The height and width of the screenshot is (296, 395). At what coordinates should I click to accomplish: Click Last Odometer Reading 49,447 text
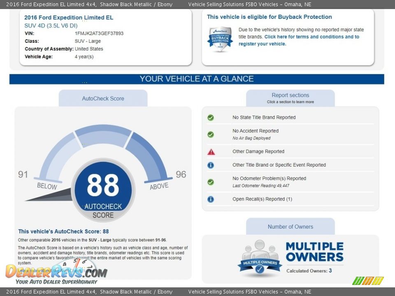coord(261,186)
